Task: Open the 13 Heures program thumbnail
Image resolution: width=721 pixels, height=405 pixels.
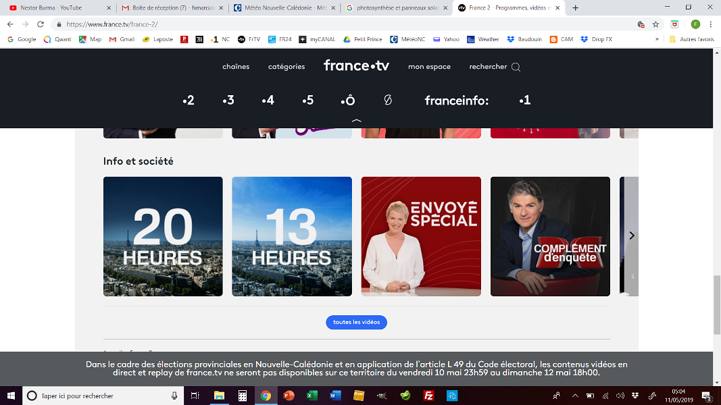Action: 292,236
